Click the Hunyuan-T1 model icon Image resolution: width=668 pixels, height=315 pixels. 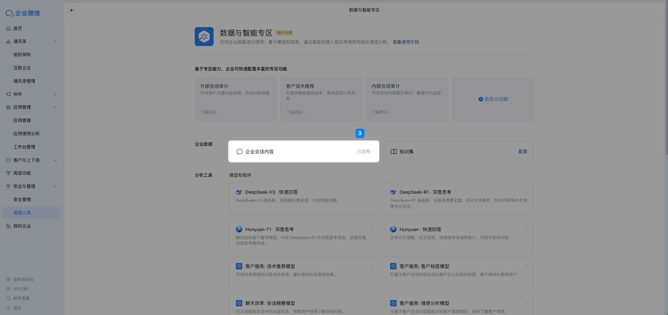(239, 229)
